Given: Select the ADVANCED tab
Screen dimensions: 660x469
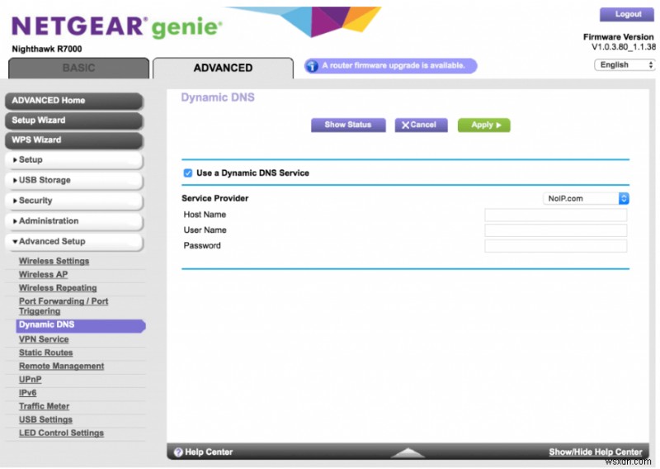Looking at the screenshot, I should point(223,68).
